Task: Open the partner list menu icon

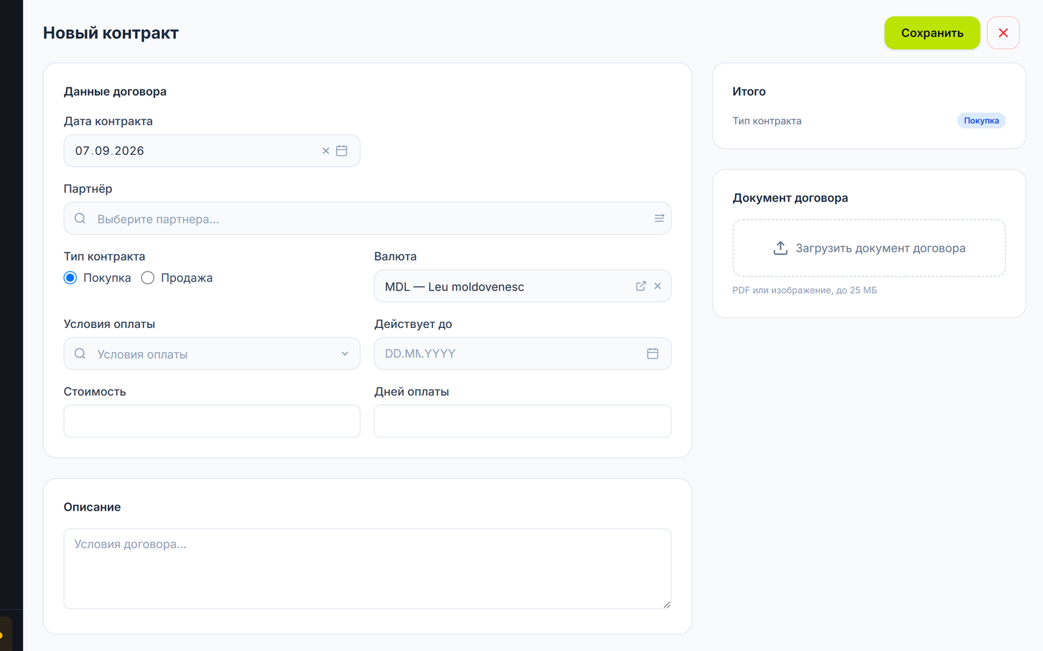Action: [x=659, y=218]
